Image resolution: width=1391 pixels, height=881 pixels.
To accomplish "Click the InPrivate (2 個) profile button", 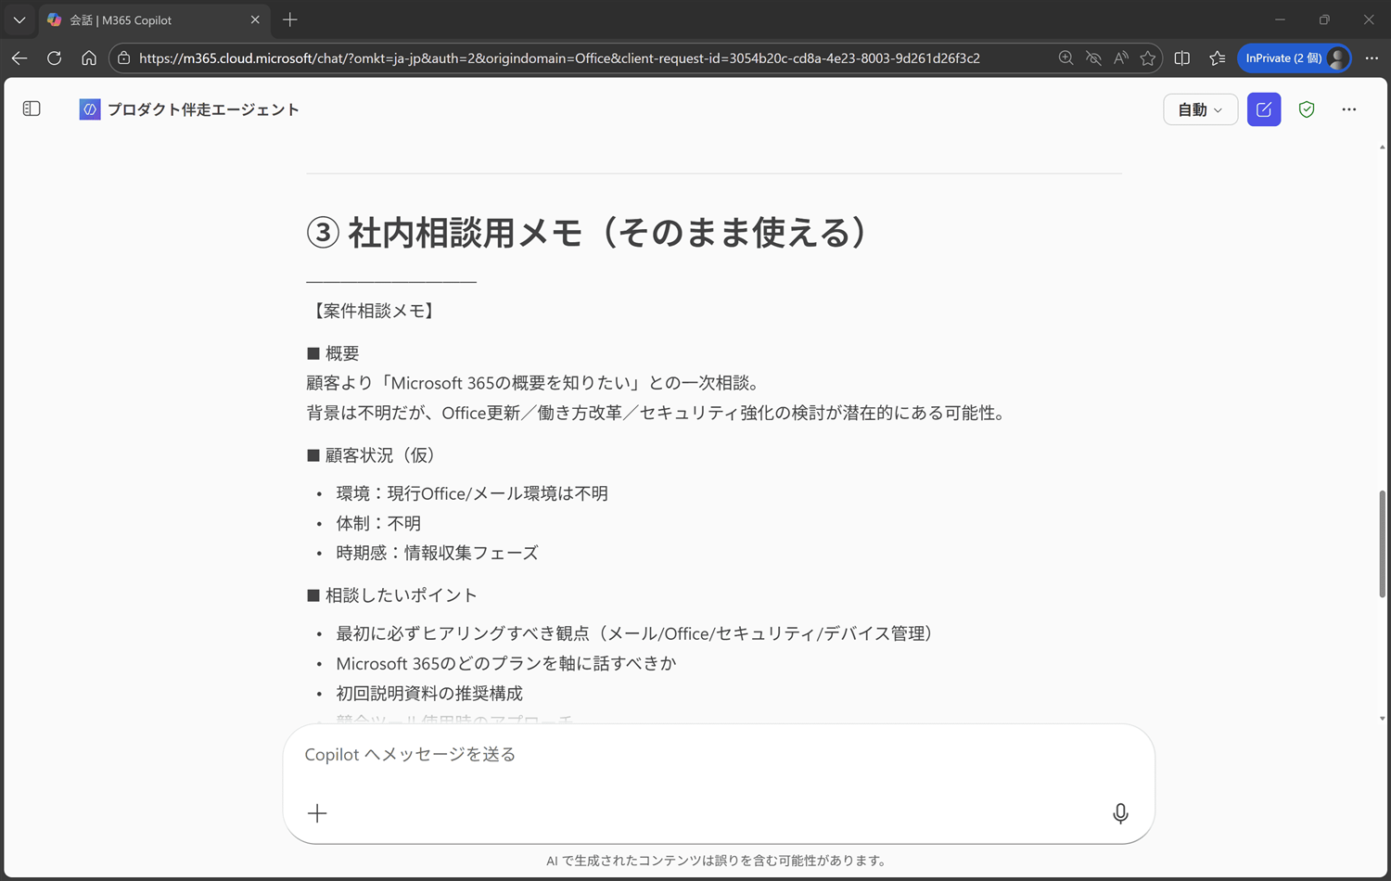I will coord(1294,57).
